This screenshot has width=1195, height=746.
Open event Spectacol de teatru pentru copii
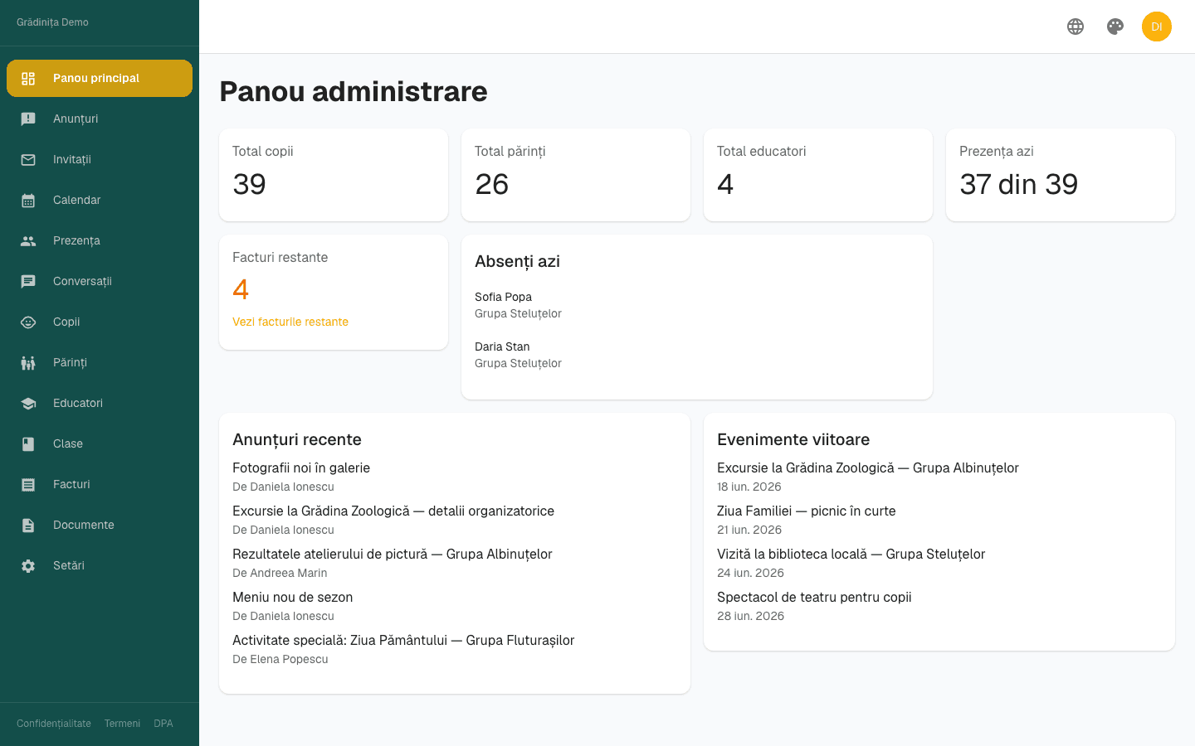click(814, 597)
